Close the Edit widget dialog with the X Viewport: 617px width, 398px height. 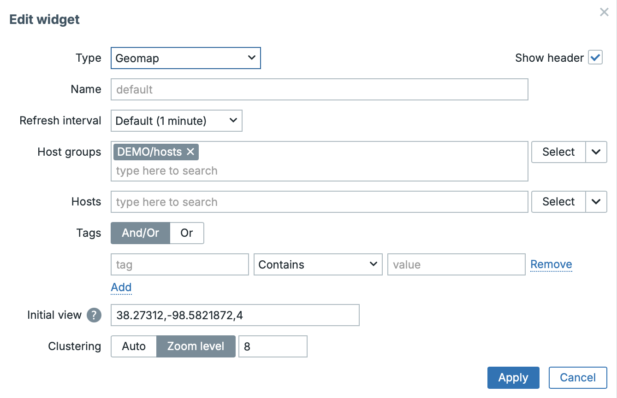(x=604, y=12)
